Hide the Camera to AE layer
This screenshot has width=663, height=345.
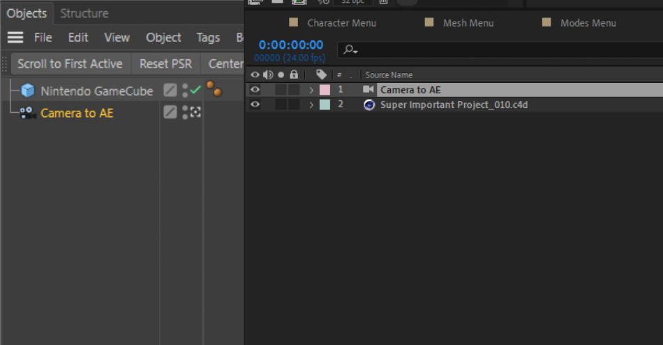click(x=255, y=89)
